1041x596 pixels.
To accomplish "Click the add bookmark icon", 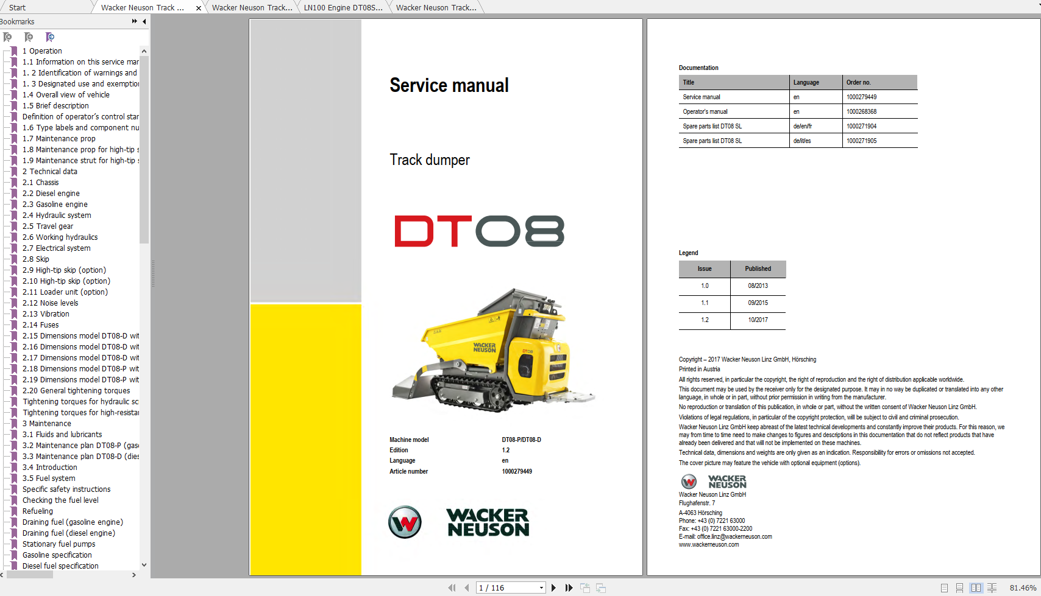I will (29, 37).
